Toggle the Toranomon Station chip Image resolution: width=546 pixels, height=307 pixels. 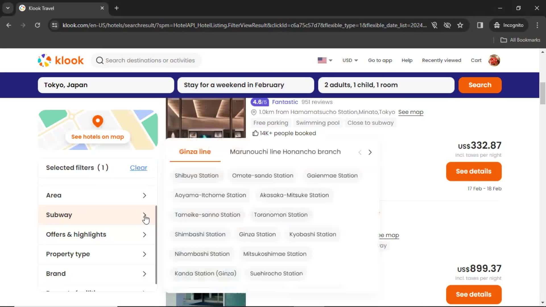tap(281, 215)
